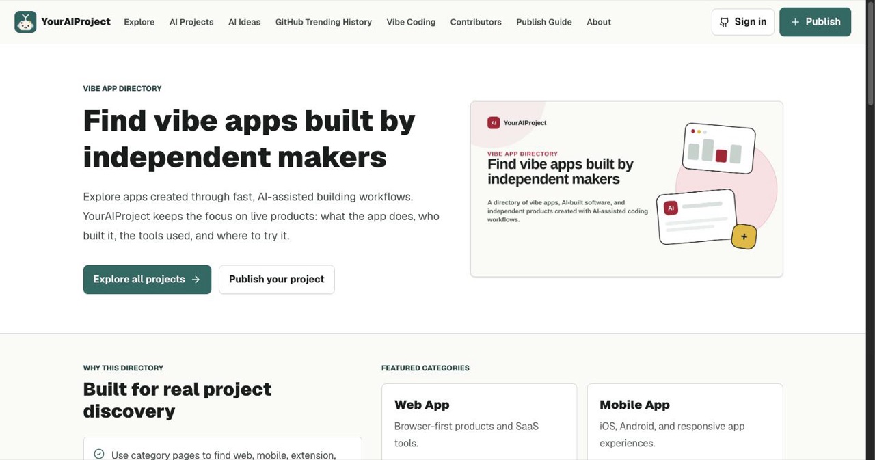
Task: Open the AI Projects nav item
Action: click(191, 22)
